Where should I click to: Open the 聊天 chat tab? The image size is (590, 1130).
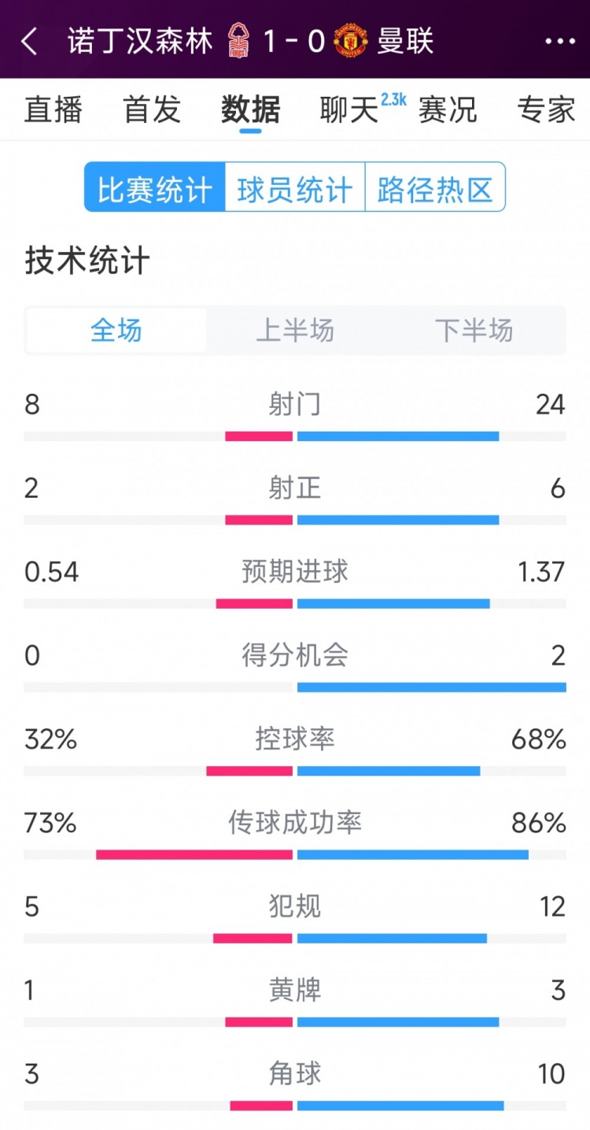point(350,109)
